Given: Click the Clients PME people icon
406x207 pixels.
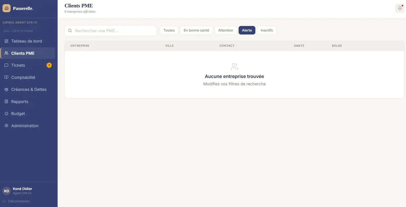Looking at the screenshot, I should coord(6,53).
